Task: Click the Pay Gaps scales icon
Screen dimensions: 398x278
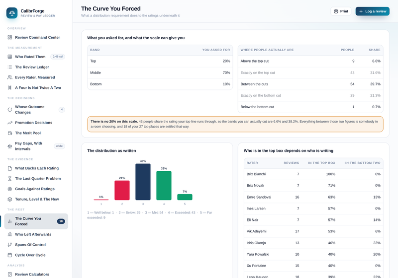Action: pos(9,146)
